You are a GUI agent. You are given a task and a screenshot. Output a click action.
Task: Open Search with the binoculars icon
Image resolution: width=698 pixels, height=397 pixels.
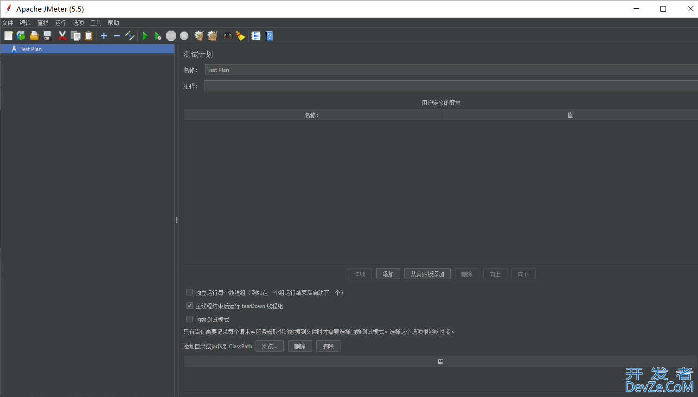point(227,36)
